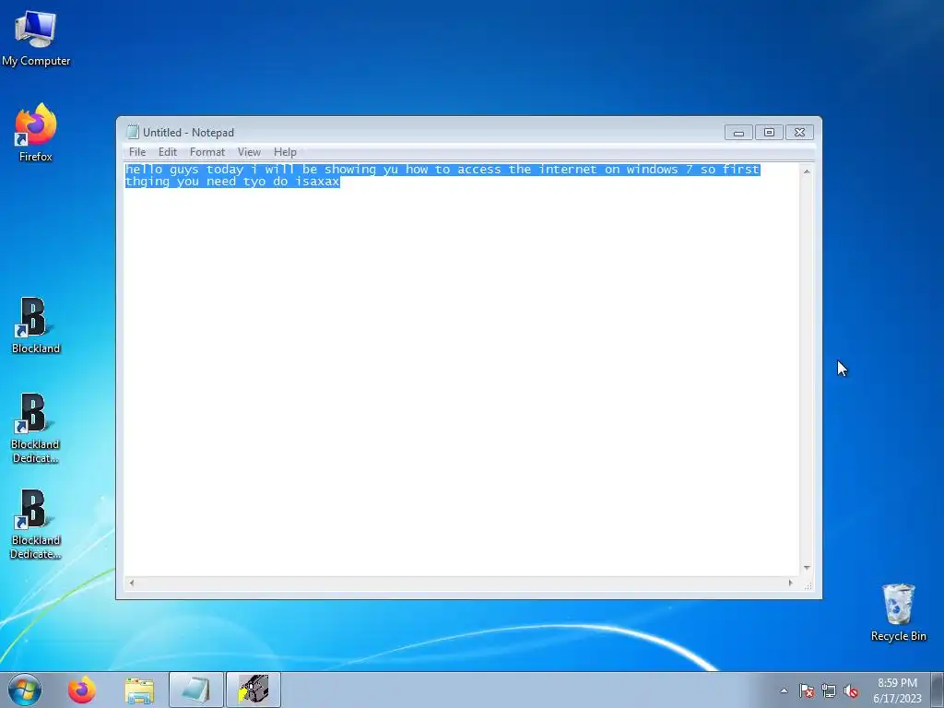
Task: Open the Edit menu
Action: pos(168,152)
